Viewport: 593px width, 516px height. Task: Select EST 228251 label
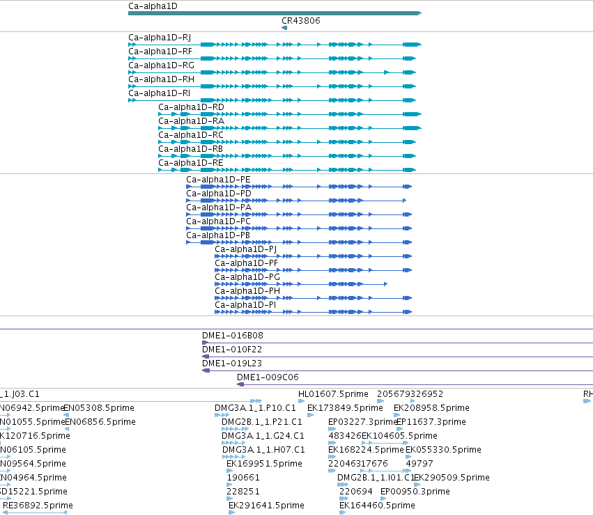(243, 492)
